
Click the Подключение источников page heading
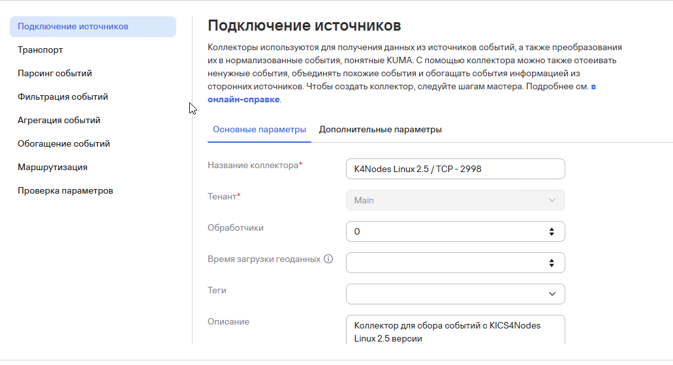coord(304,25)
